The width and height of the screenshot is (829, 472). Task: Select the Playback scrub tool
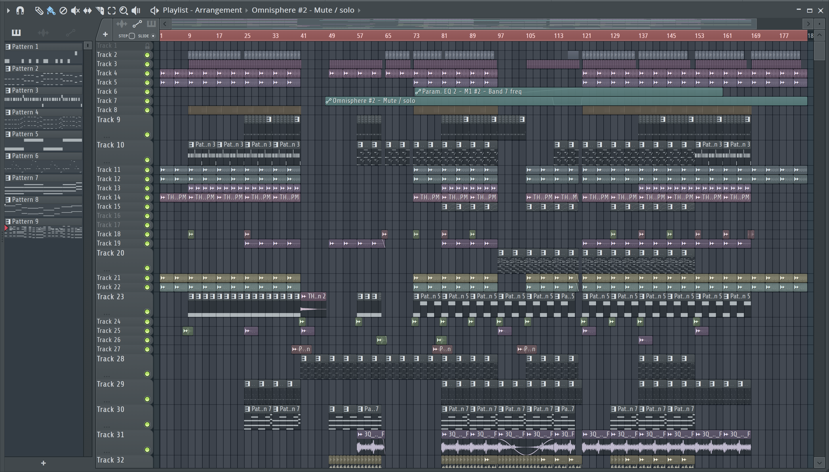[x=136, y=10]
